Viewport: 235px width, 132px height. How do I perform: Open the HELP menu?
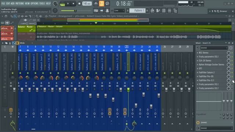48,3
